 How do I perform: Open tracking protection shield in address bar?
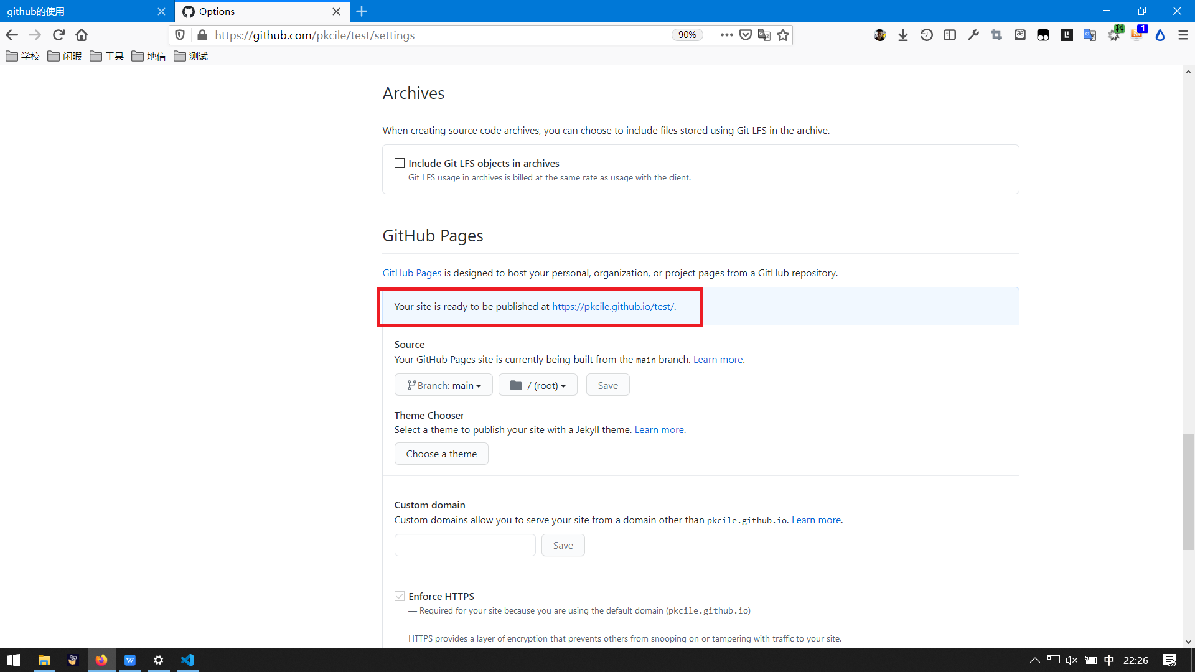click(x=180, y=35)
